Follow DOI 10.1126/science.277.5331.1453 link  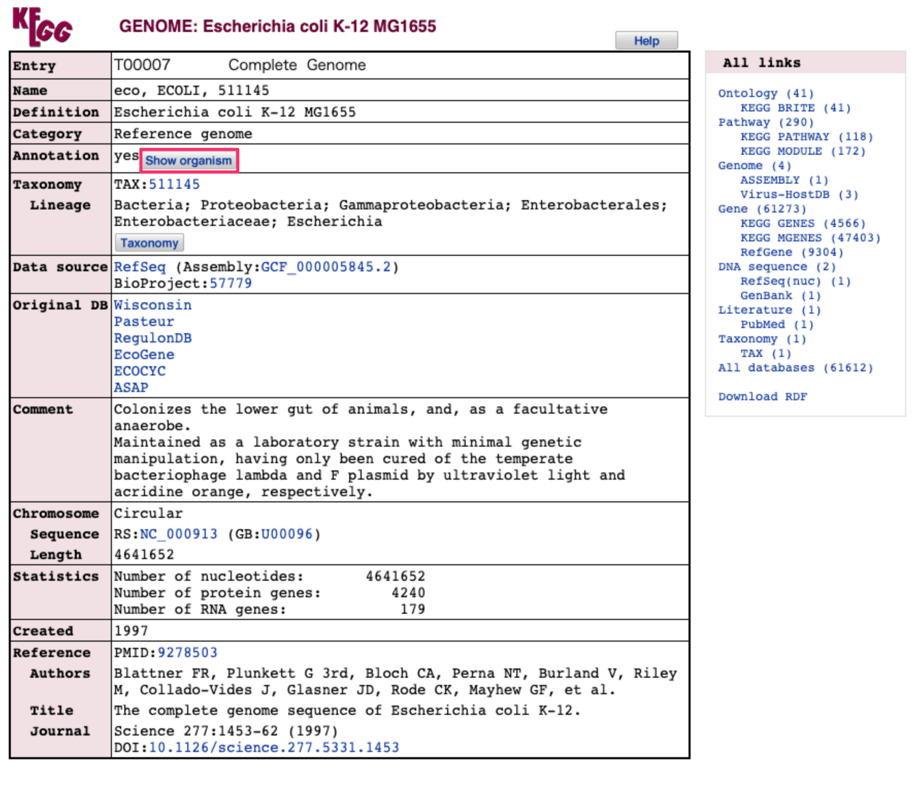274,747
